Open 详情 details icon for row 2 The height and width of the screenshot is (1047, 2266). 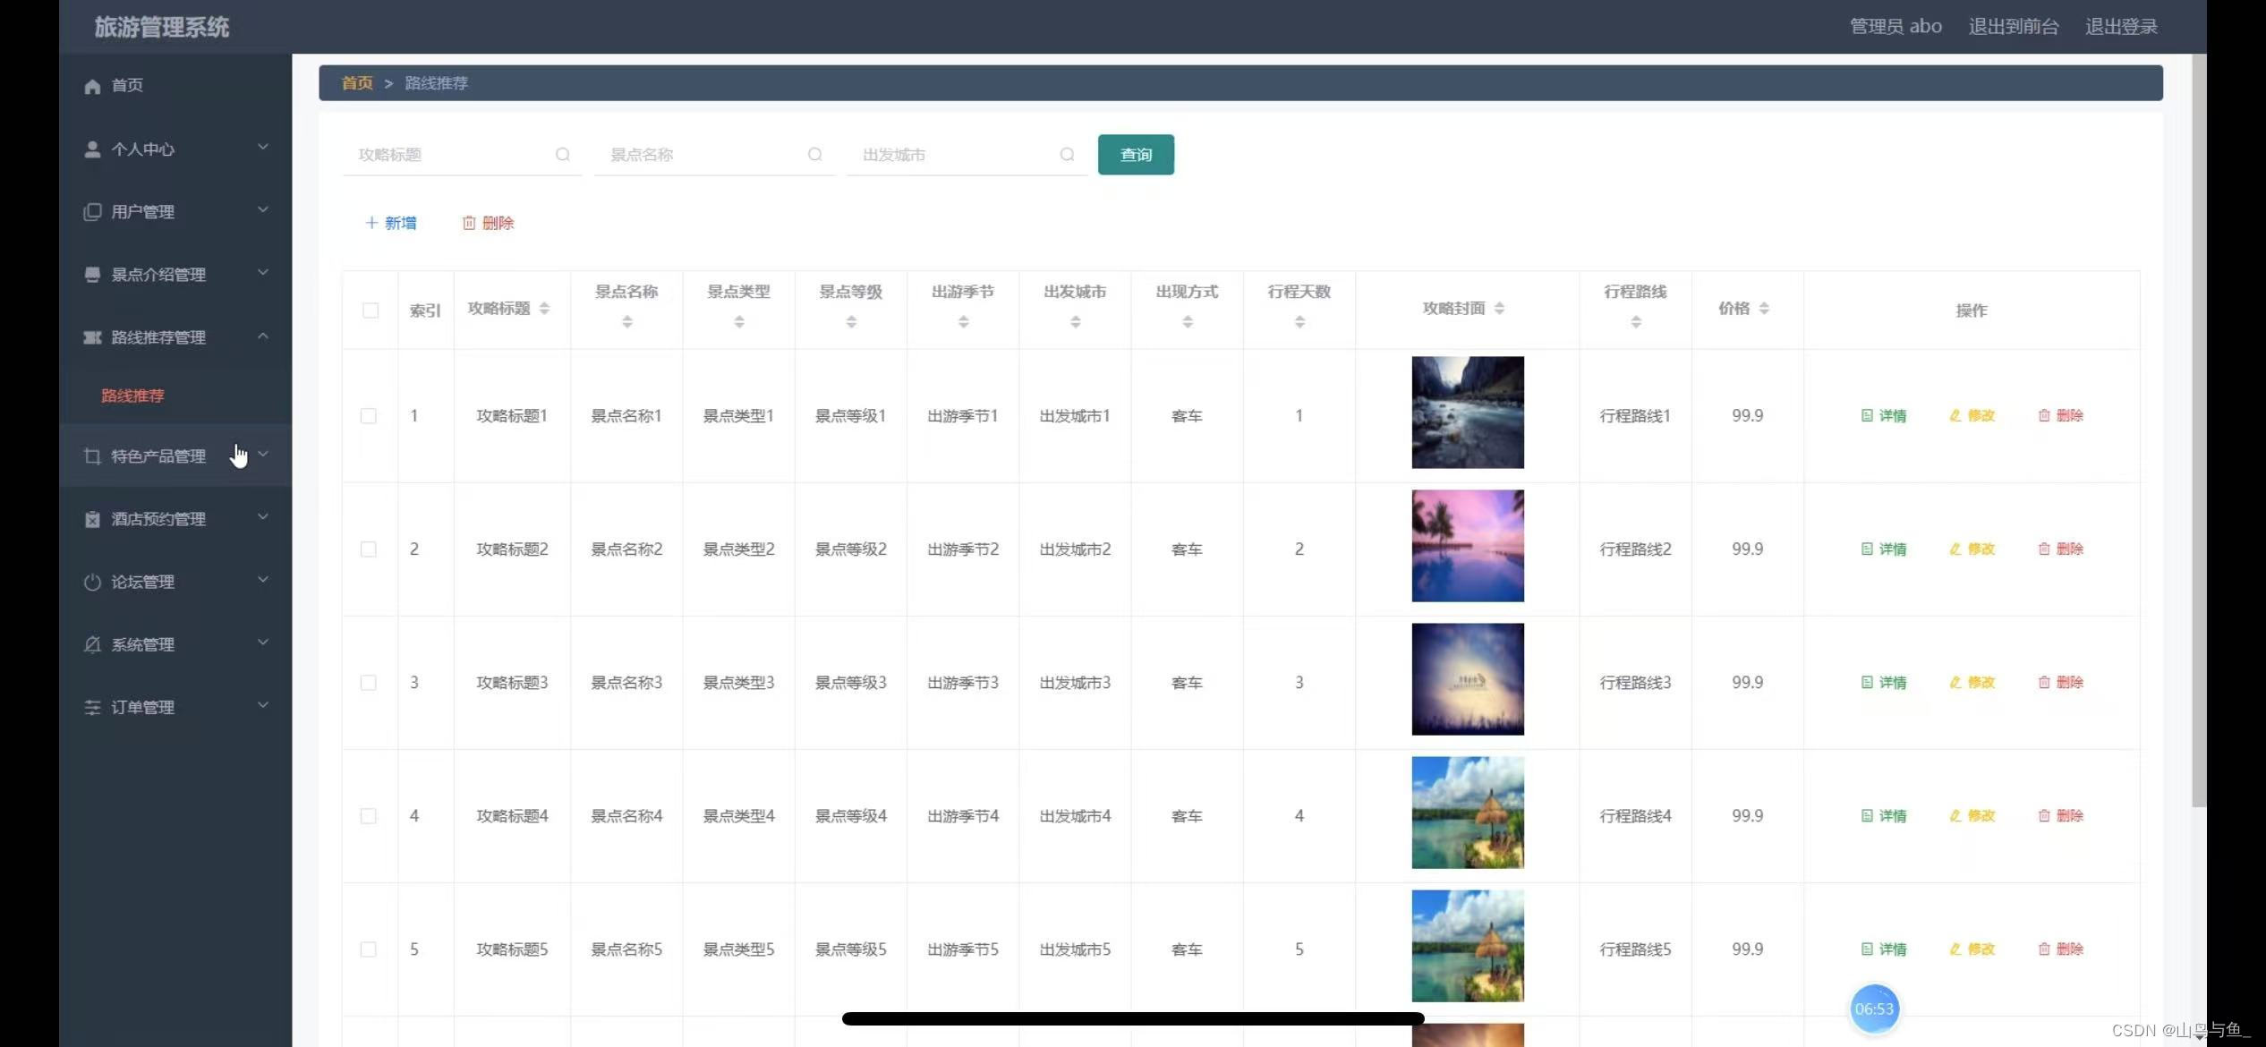point(1867,549)
